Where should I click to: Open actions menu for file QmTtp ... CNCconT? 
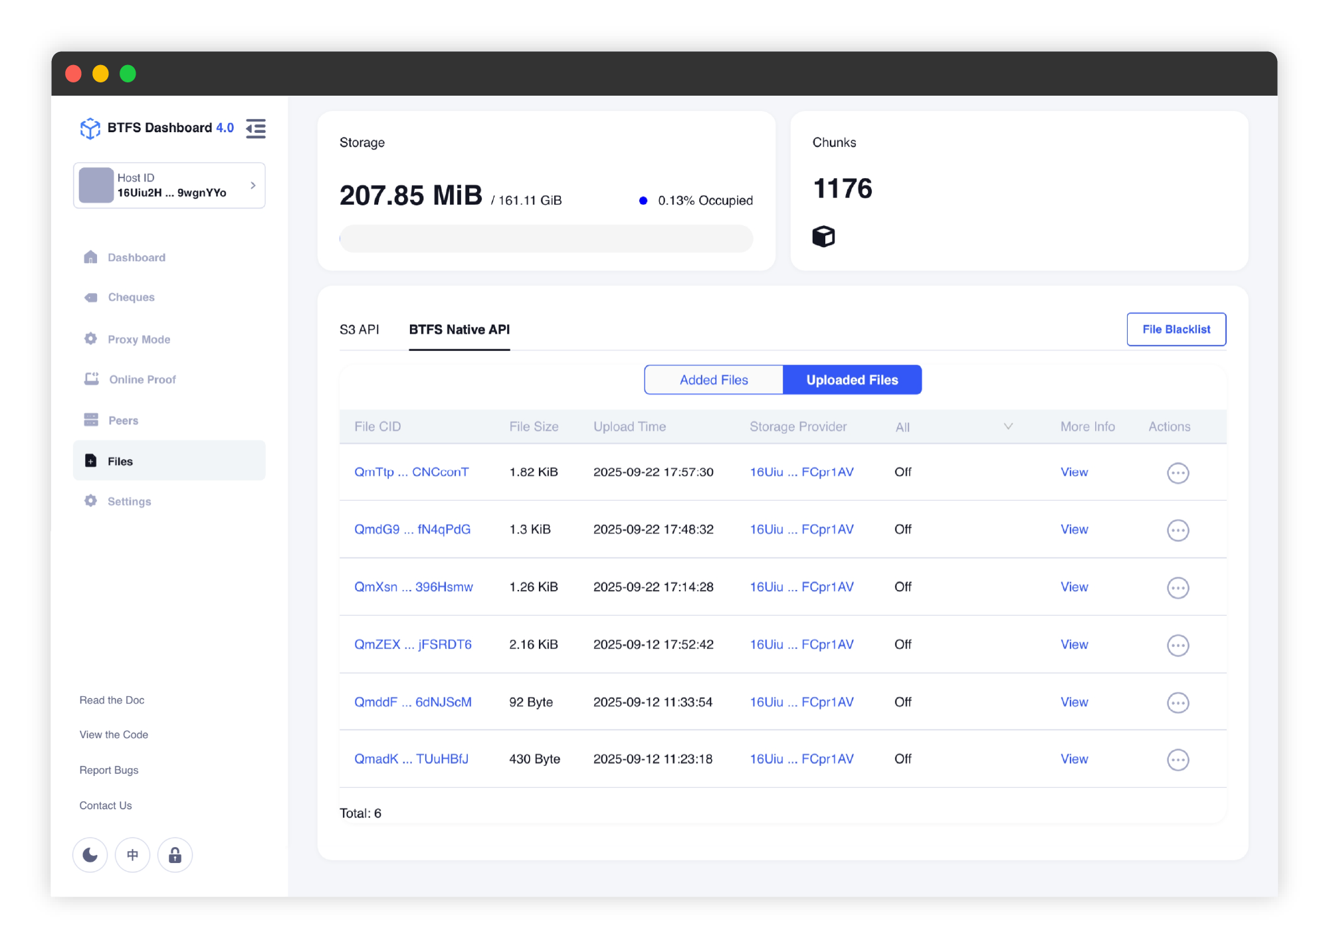[x=1177, y=473]
